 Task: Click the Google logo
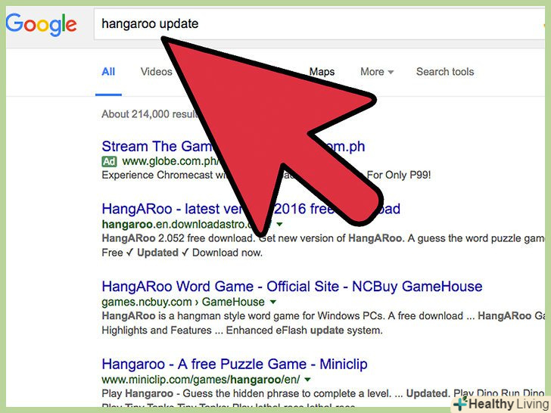41,24
